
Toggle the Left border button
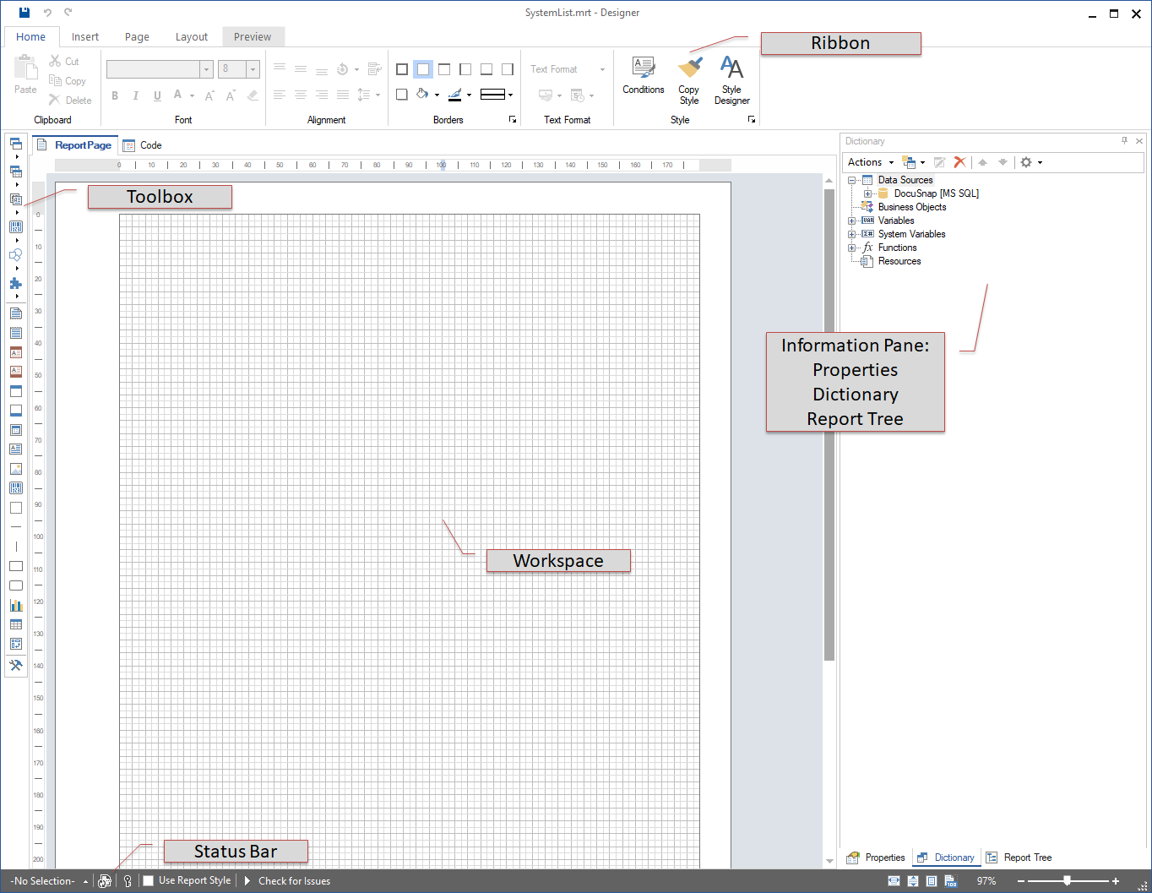(x=465, y=69)
